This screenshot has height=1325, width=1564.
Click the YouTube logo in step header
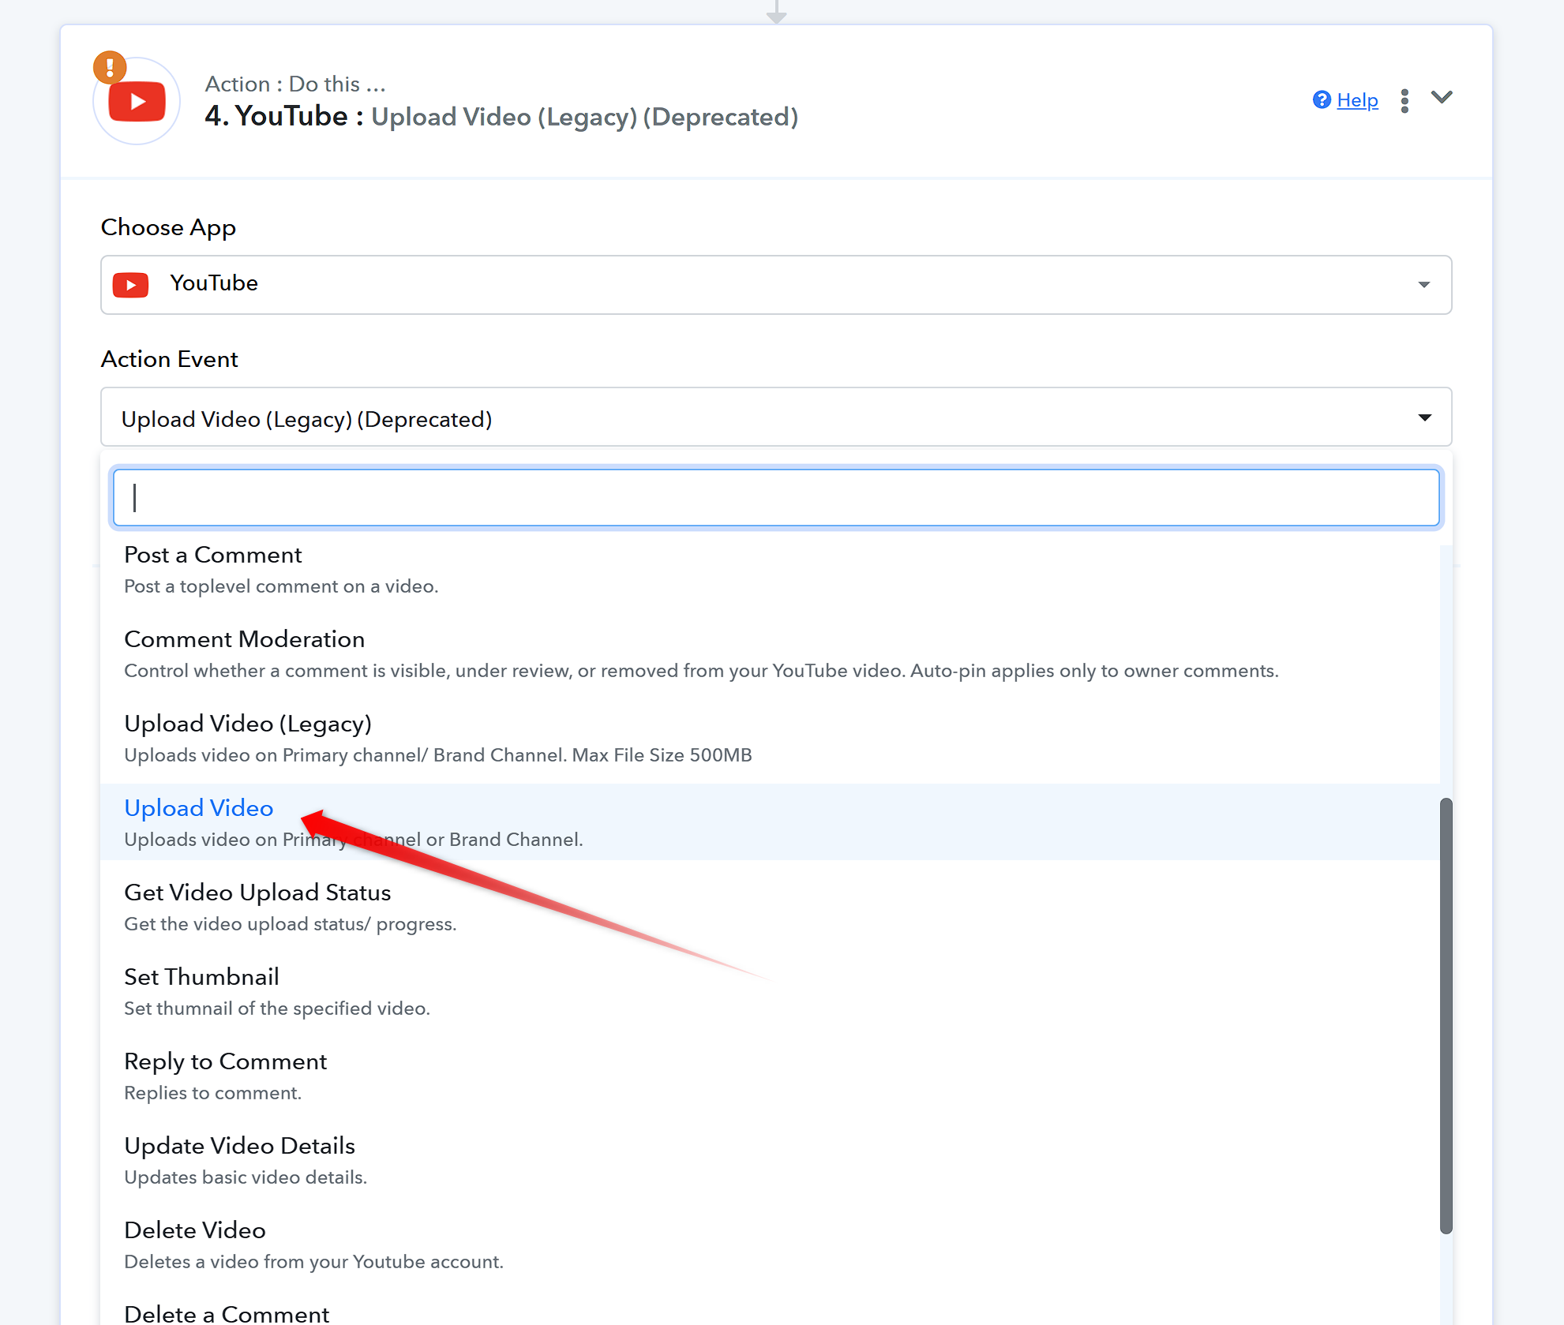coord(137,102)
